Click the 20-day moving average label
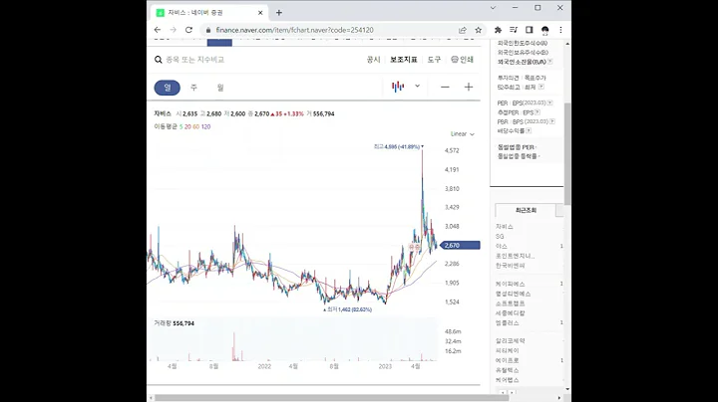Image resolution: width=718 pixels, height=402 pixels. tap(187, 127)
